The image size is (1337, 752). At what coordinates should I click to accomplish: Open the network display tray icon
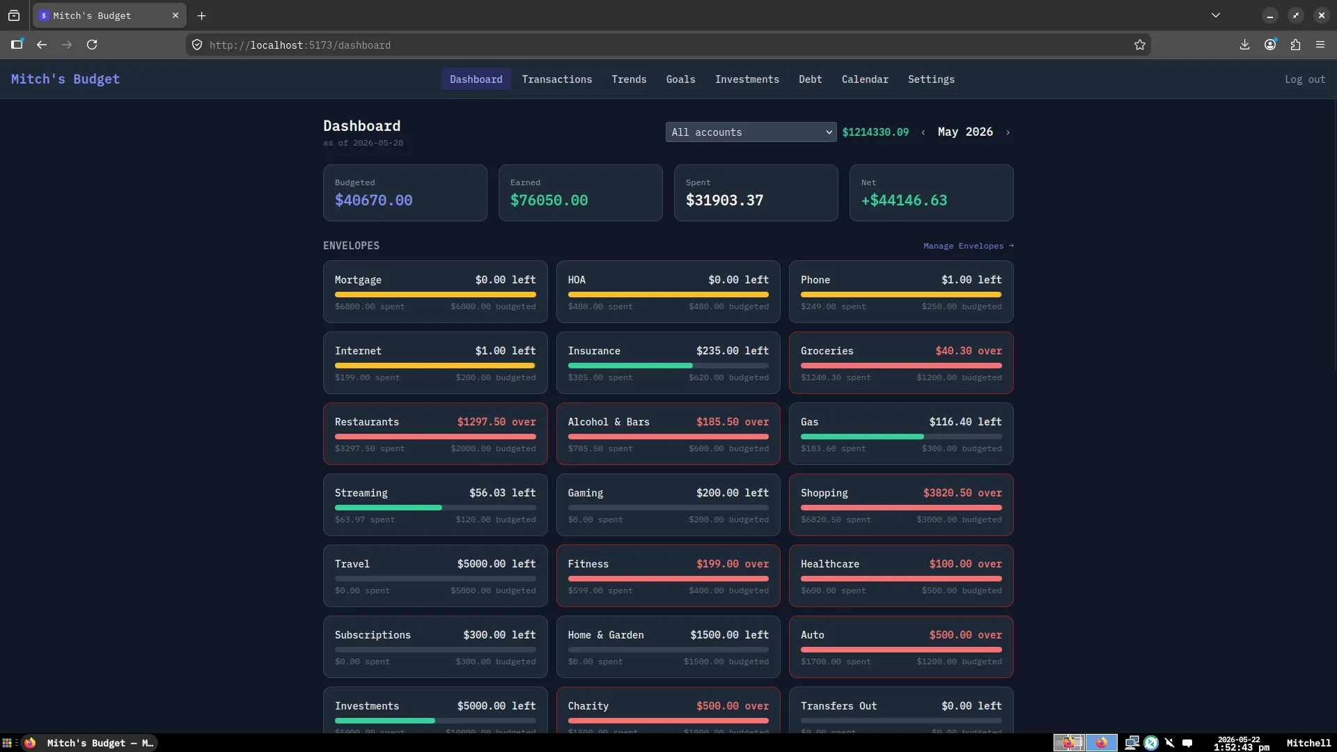pyautogui.click(x=1132, y=743)
